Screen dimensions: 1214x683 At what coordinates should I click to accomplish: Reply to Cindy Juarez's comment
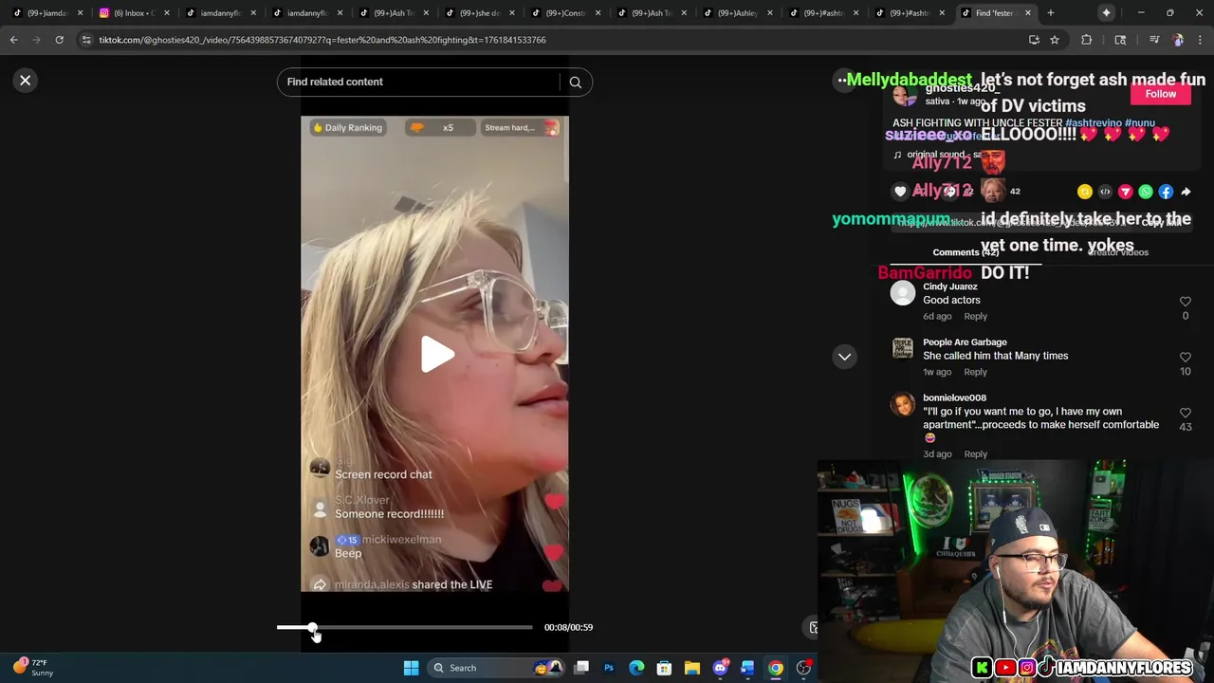[x=975, y=317]
